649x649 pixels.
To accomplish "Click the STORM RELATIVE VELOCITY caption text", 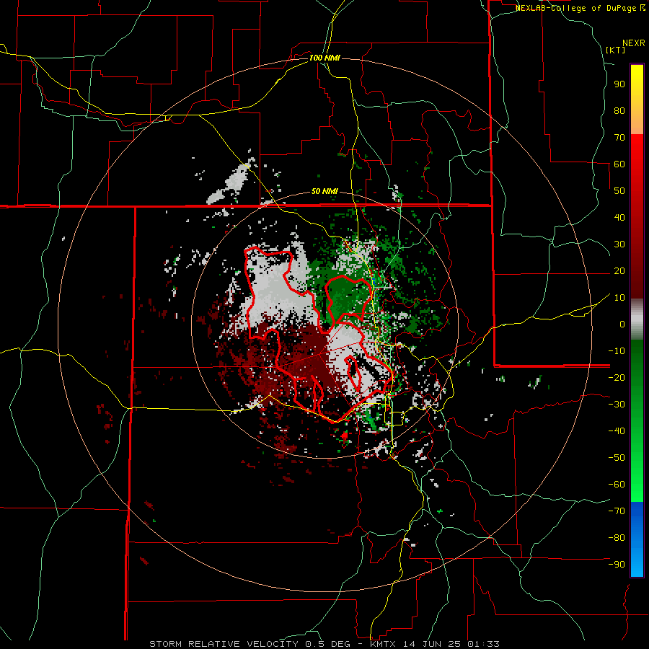I will tap(224, 644).
